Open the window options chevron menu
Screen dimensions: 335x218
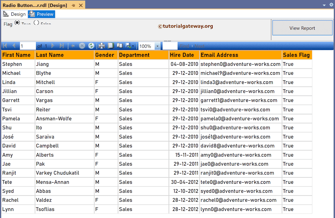[324, 5]
